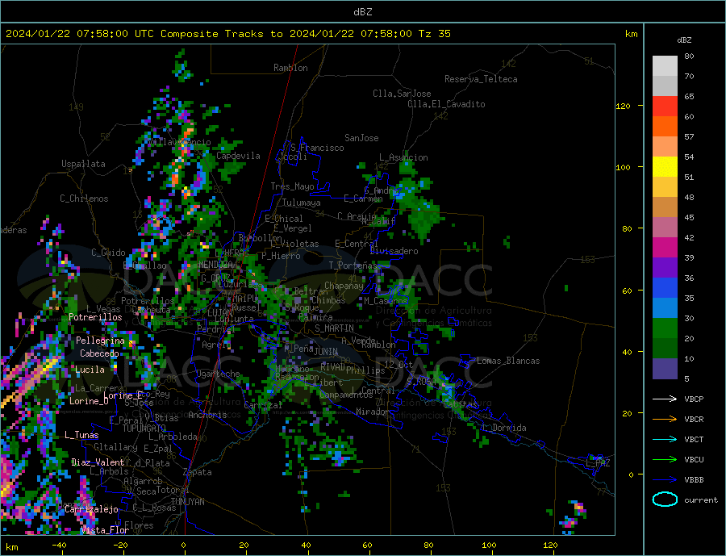The height and width of the screenshot is (556, 726).
Task: Click the 'Capdevila' map label
Action: [x=238, y=156]
